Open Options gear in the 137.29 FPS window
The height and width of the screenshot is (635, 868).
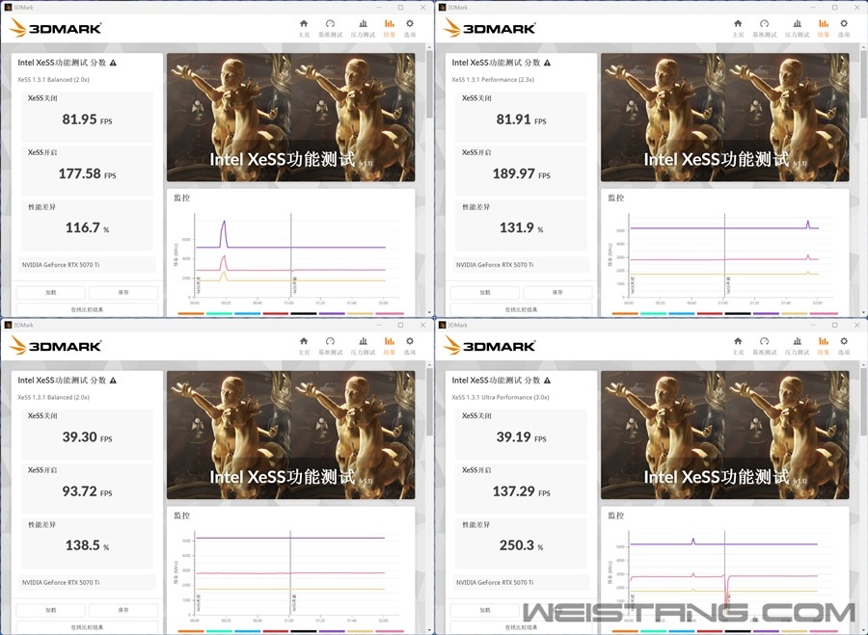844,345
